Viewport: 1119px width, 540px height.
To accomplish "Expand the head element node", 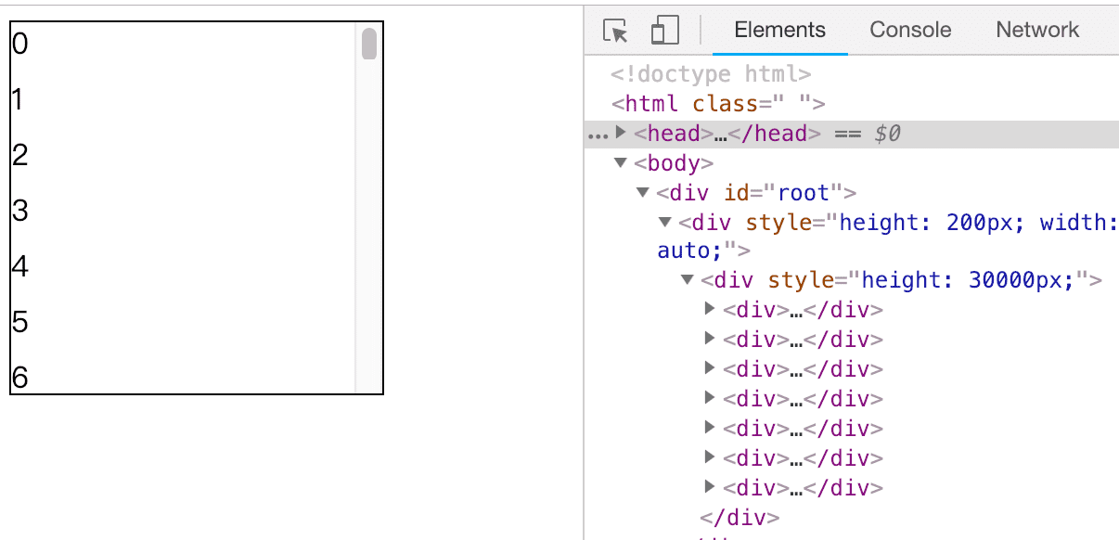I will tap(621, 133).
